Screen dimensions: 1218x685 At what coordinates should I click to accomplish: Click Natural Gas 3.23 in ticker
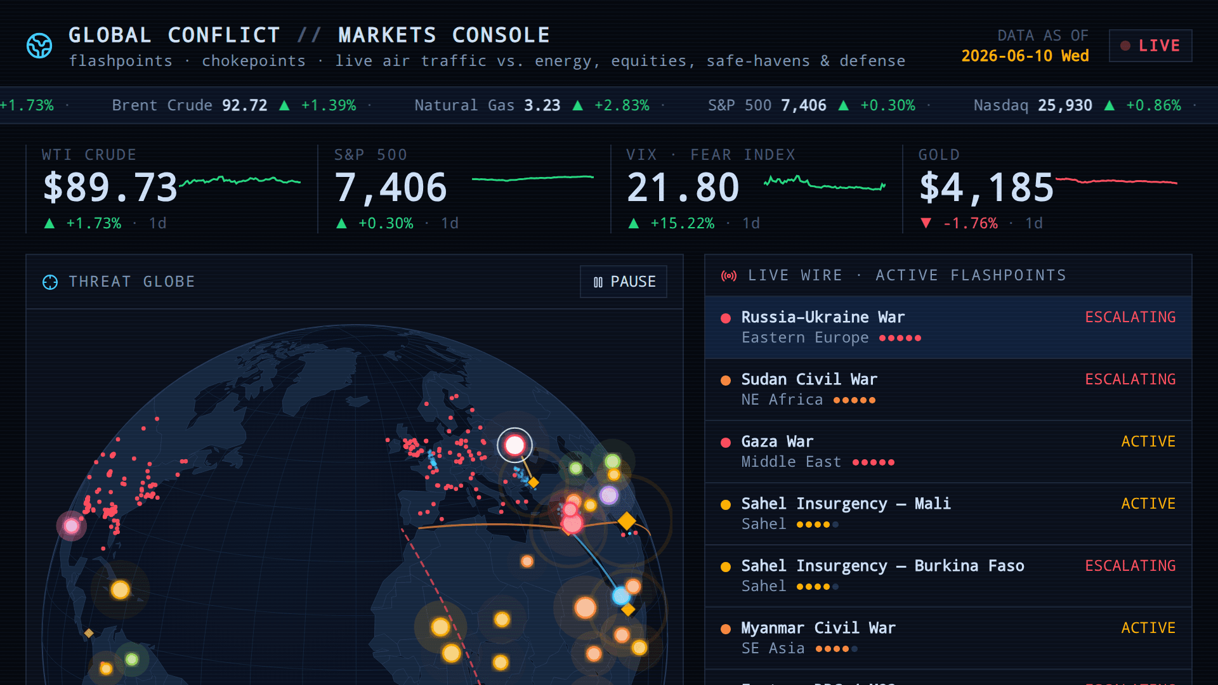coord(532,105)
